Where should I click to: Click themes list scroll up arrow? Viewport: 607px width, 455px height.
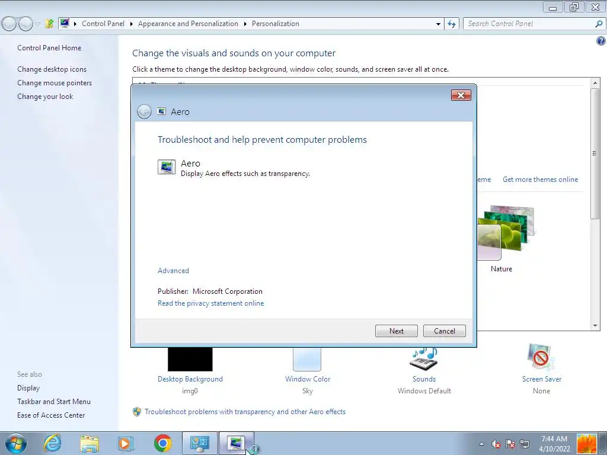595,83
